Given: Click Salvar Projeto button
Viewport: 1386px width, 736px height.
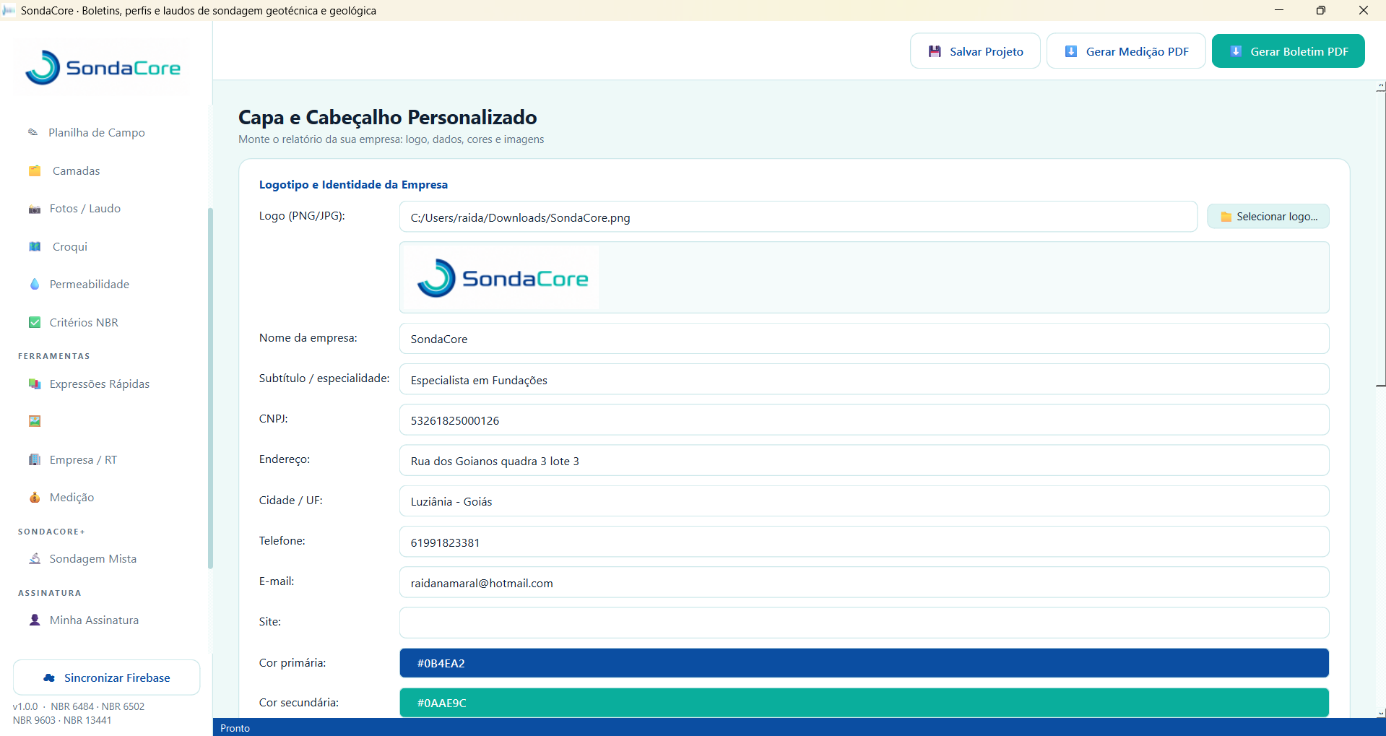Looking at the screenshot, I should pos(975,51).
